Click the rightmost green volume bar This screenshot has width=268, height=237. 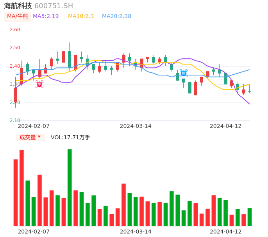tap(250, 217)
